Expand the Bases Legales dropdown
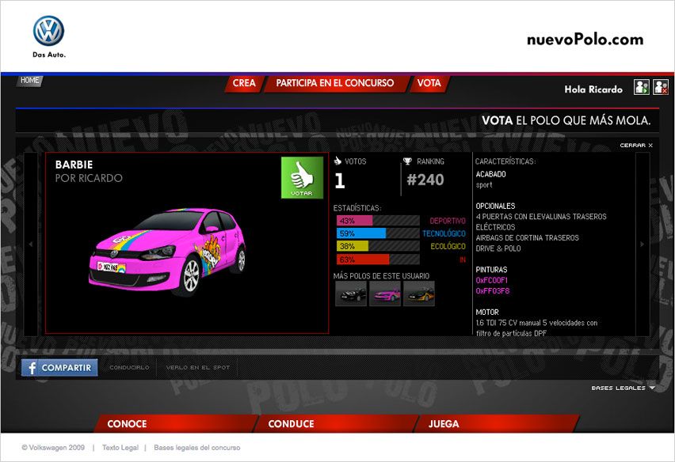Viewport: 675px width, 462px height. pos(623,388)
